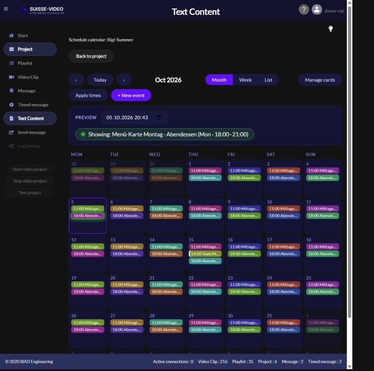Click the preview date-time input field
This screenshot has height=371, width=374.
coord(134,118)
